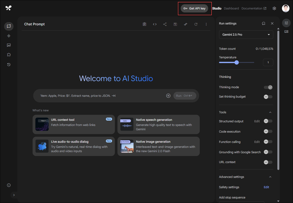Screen dimensions: 293x203
Task: Open System instructions clipboard icon
Action: pyautogui.click(x=144, y=24)
